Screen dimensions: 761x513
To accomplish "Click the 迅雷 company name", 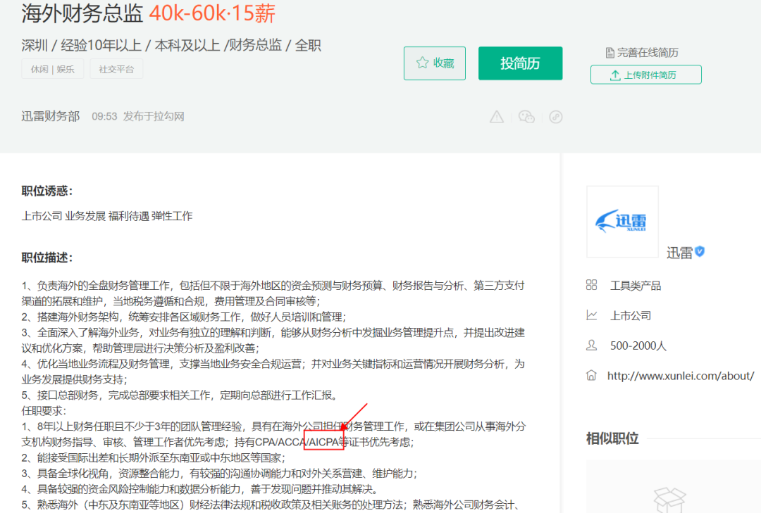I will [679, 253].
